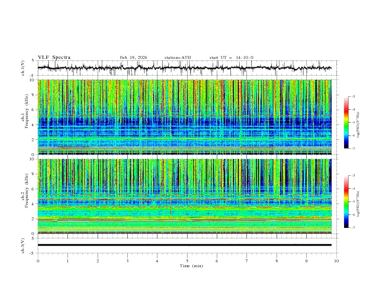Click the "VLF Spectra" plot title
Screen dimensions: 379x293
[54, 57]
